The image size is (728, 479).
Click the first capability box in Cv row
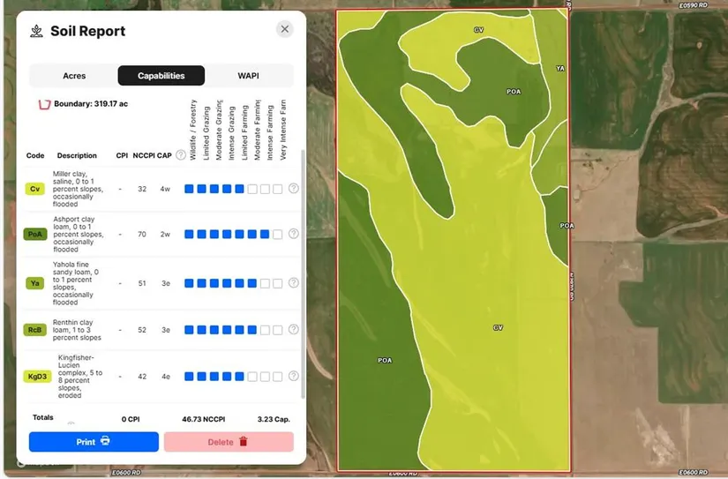tap(189, 189)
